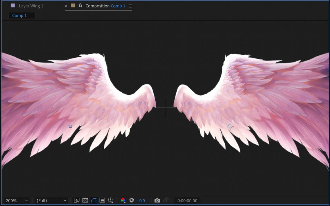Open grid and guide options icon
Screen dimensions: 330x206
(111, 200)
